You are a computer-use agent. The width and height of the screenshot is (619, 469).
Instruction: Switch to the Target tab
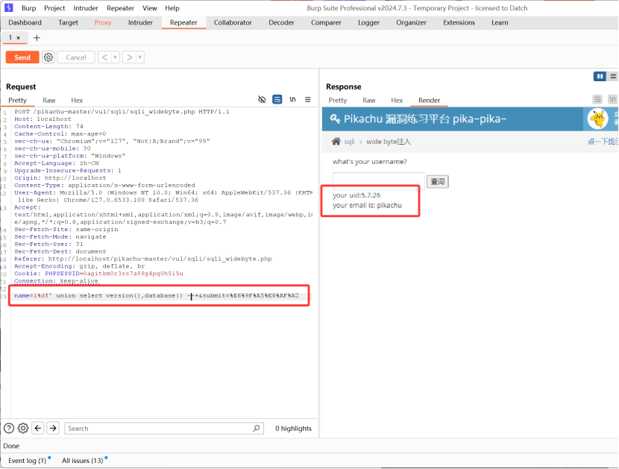click(x=69, y=22)
